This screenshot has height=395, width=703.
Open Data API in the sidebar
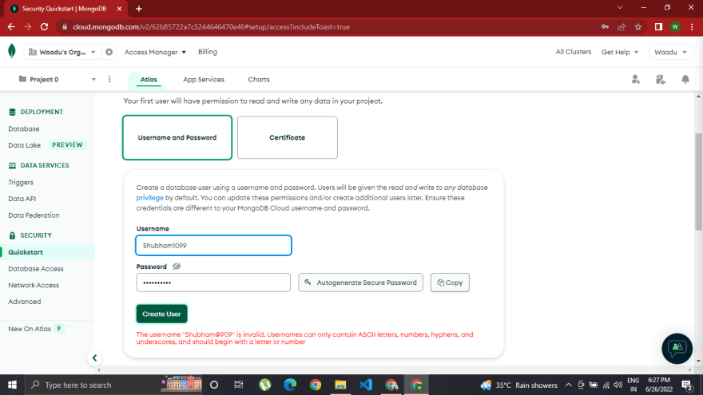click(x=22, y=199)
